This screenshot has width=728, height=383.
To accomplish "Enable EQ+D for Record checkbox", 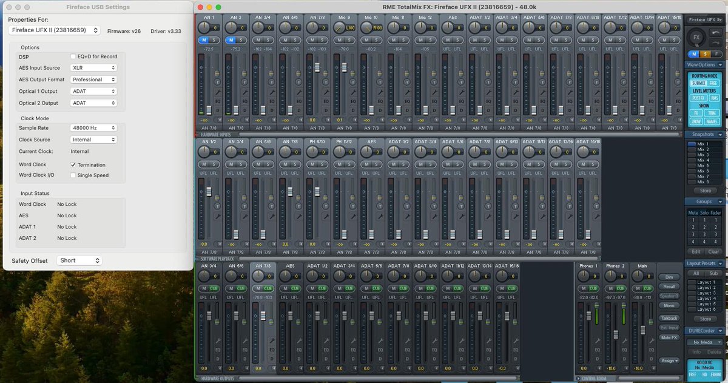I will click(73, 56).
